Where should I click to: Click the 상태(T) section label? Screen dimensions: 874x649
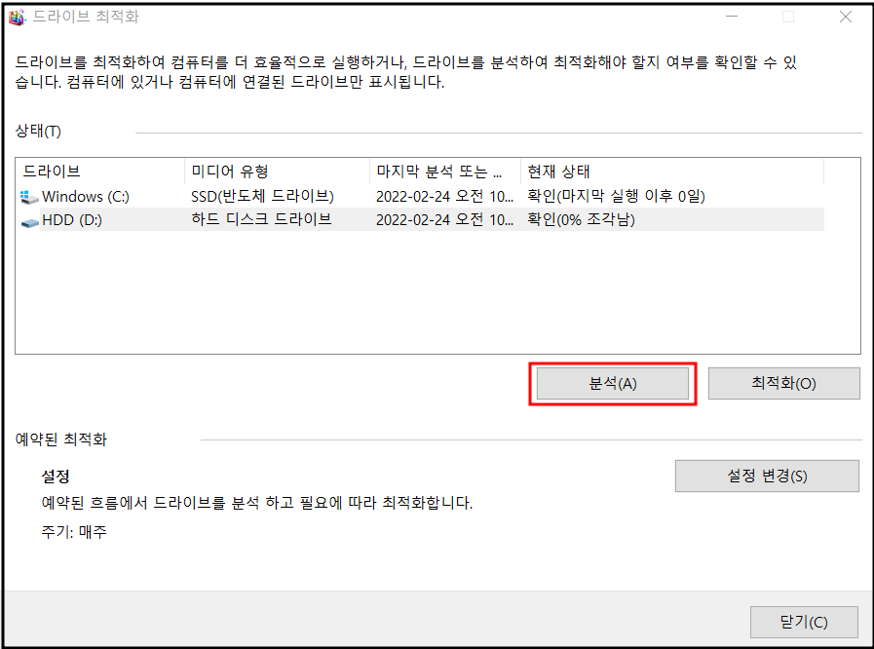tap(35, 132)
